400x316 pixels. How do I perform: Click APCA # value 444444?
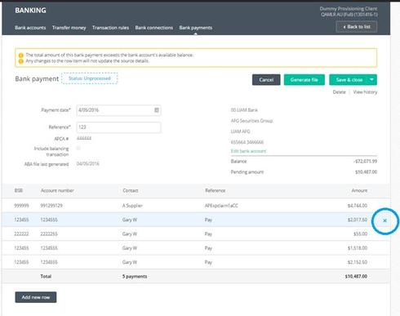[84, 138]
